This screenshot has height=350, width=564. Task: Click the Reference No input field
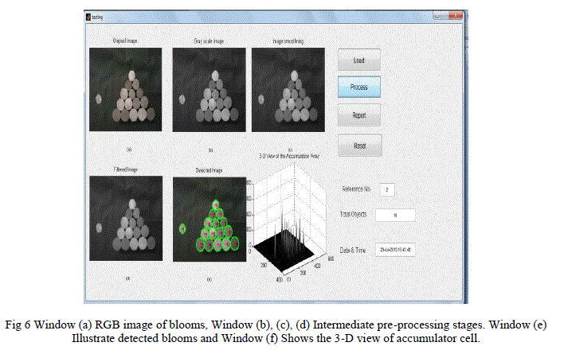point(387,189)
